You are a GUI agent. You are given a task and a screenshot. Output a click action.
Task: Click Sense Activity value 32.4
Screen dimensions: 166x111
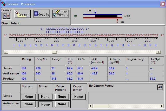[112, 68]
